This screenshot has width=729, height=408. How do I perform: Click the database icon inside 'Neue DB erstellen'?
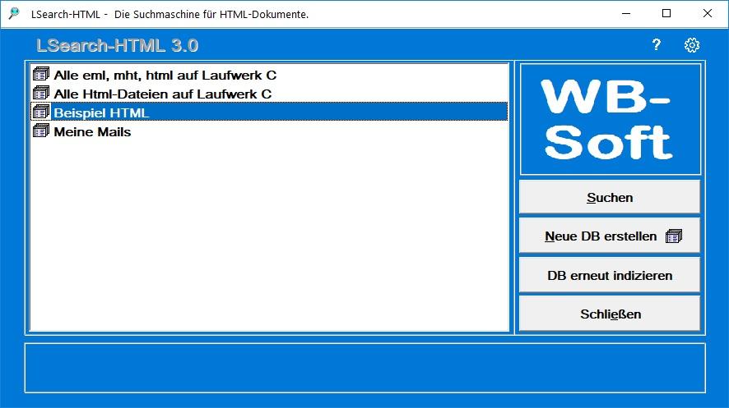tap(674, 236)
